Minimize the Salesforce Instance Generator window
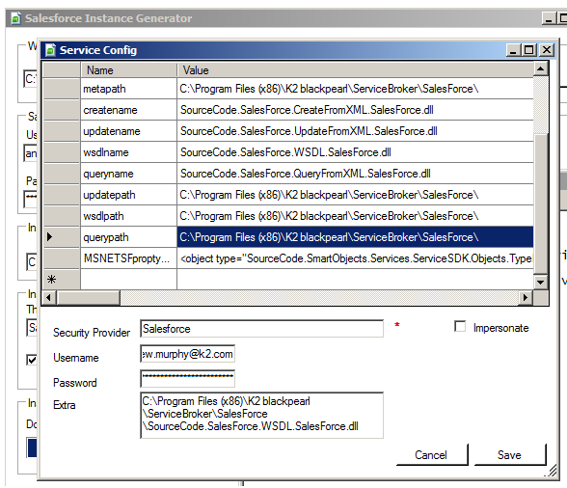This screenshot has height=488, width=567. tap(549, 18)
